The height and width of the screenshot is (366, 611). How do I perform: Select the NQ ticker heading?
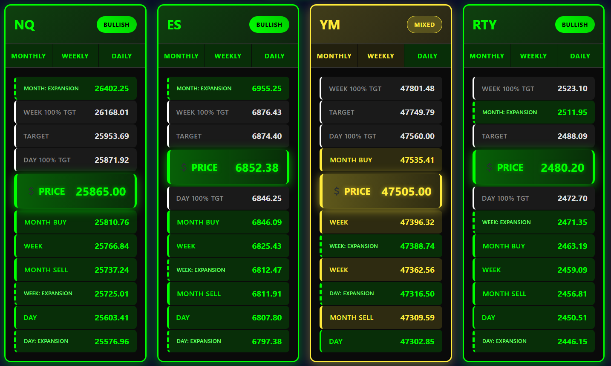click(24, 25)
